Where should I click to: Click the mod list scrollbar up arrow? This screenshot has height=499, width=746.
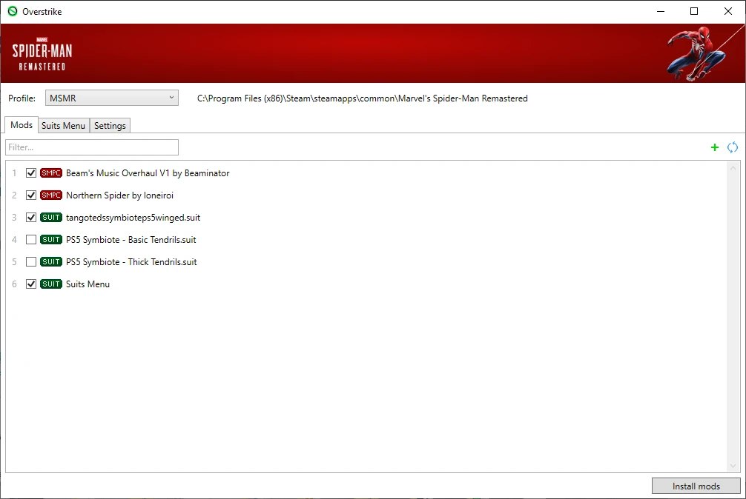(733, 167)
